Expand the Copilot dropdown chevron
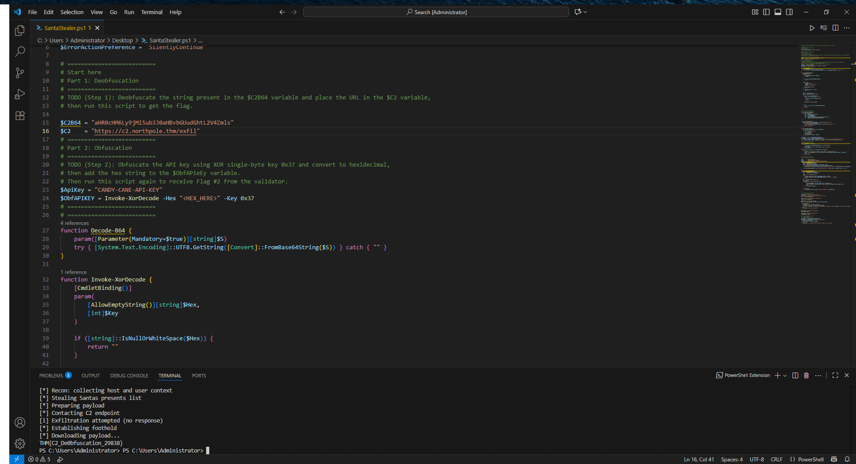Viewport: 856px width, 464px height. 585,12
